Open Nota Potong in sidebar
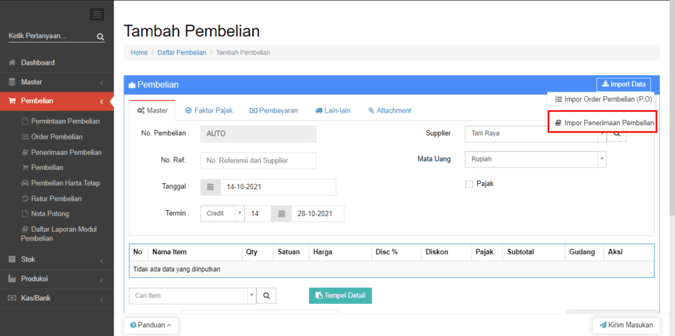Viewport: 675px width, 336px height. (x=50, y=214)
